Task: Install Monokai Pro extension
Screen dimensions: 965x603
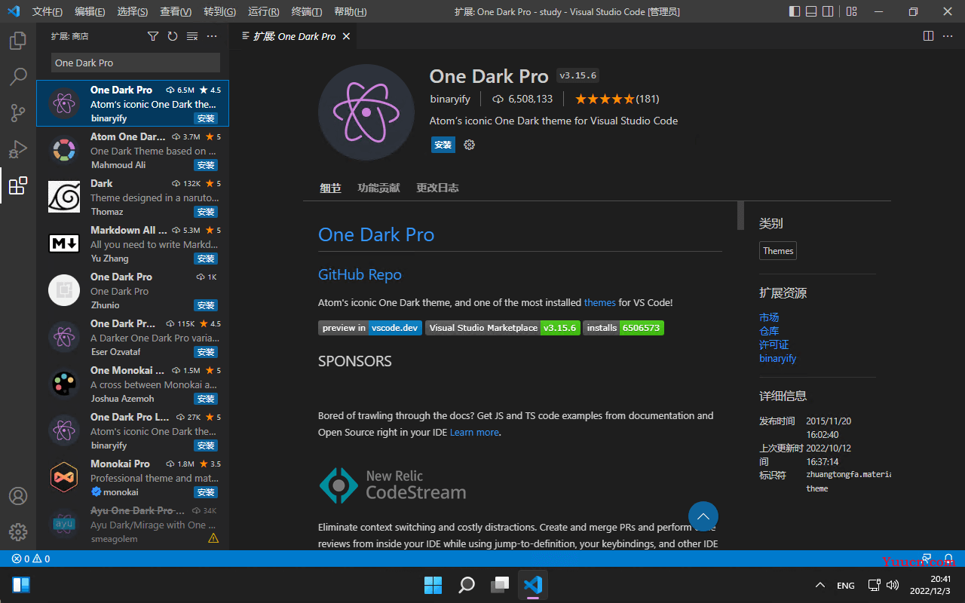Action: point(206,492)
